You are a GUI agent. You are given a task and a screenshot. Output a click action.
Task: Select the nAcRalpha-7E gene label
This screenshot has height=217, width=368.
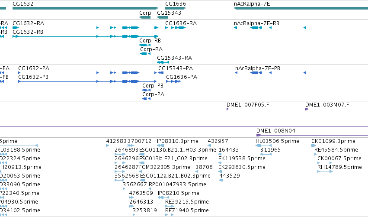tap(252, 4)
